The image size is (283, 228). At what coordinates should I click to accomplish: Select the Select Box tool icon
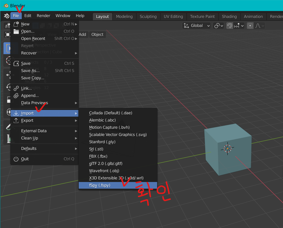8,48
